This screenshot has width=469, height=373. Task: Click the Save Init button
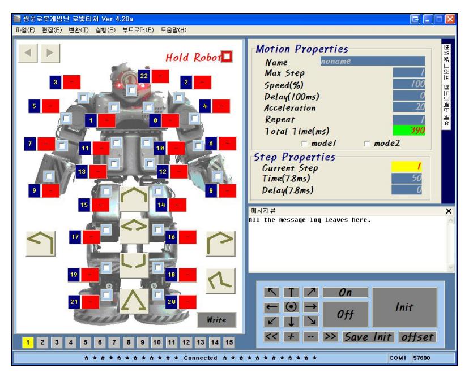point(368,337)
